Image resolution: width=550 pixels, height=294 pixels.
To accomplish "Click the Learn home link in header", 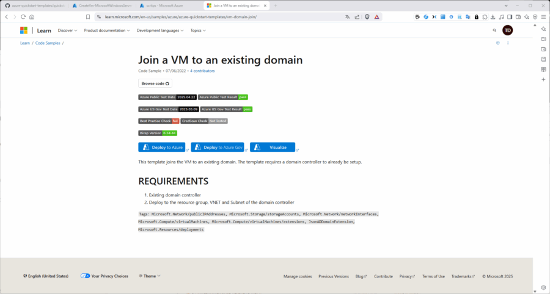I will (x=44, y=30).
